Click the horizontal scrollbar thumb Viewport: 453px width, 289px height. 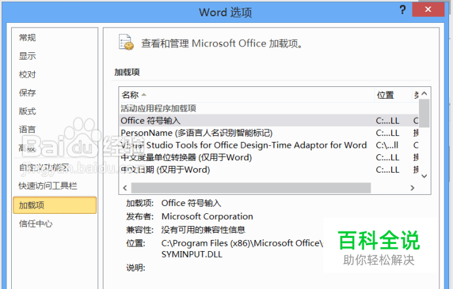click(251, 188)
